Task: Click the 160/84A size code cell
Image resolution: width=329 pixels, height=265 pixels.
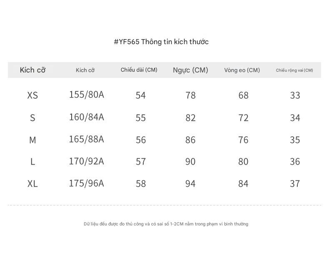Action: [87, 117]
